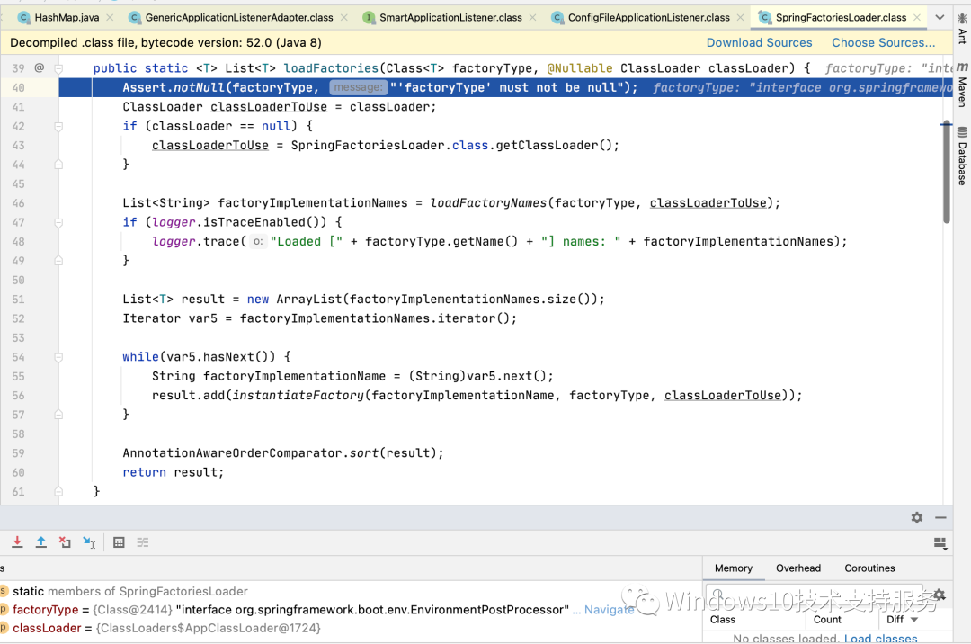
Task: Collapse the loadFactories method at line 39
Action: [58, 68]
